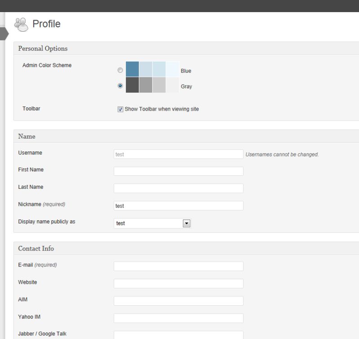Click the dark gray swatch of Gray scheme
This screenshot has height=339, width=359.
[x=133, y=85]
